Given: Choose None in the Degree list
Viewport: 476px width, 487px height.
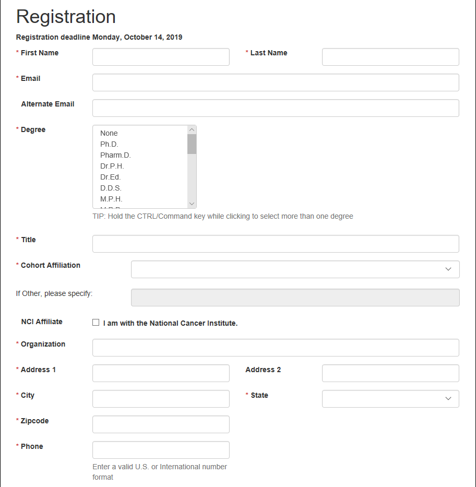Looking at the screenshot, I should pos(109,133).
